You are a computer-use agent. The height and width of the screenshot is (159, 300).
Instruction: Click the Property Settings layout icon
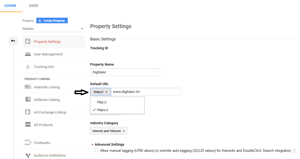click(x=28, y=41)
